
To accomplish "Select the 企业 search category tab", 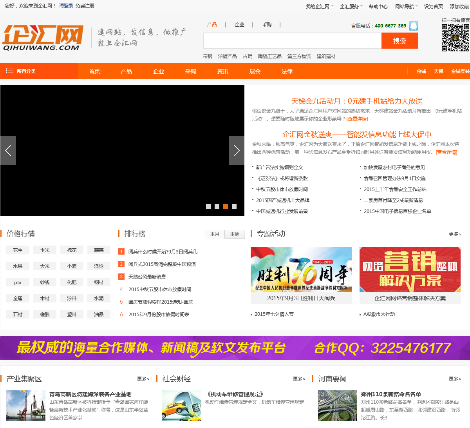I will pyautogui.click(x=239, y=25).
